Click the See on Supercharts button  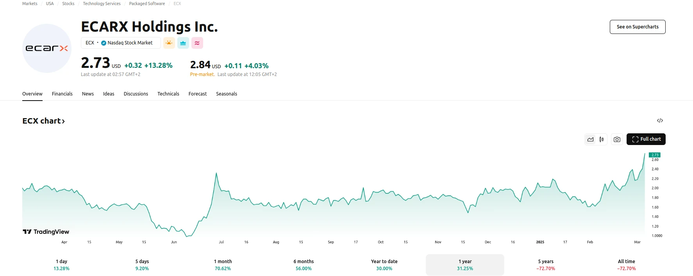pos(637,27)
